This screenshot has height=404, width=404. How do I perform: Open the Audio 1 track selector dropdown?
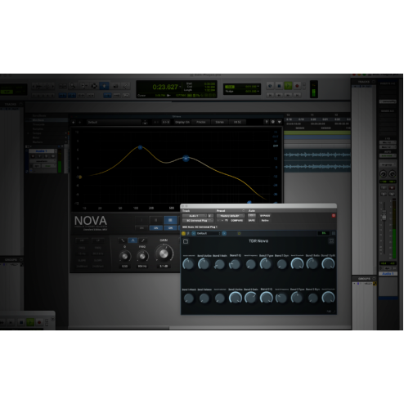coord(195,216)
